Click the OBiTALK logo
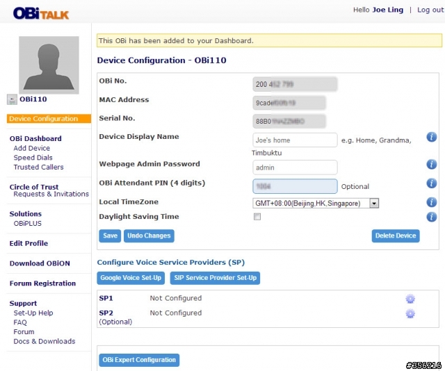The width and height of the screenshot is (445, 371). (x=41, y=13)
